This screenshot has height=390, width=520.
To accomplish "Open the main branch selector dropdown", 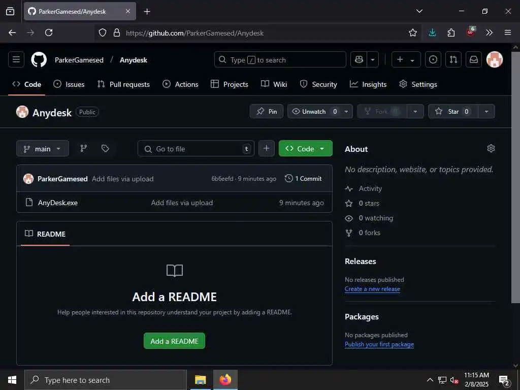I will click(x=43, y=149).
